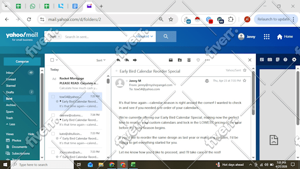Image resolution: width=300 pixels, height=169 pixels.
Task: Close the open message pane
Action: (x=250, y=60)
